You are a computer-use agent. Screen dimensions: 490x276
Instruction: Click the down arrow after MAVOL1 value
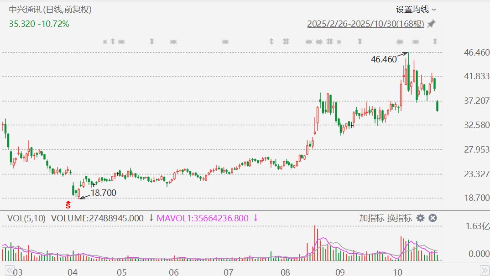click(x=255, y=218)
